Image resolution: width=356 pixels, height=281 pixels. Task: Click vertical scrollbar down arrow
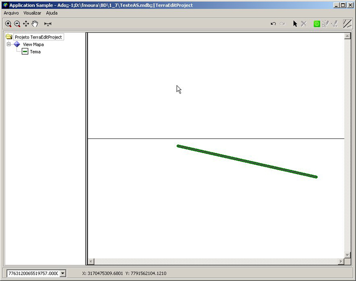pyautogui.click(x=348, y=255)
